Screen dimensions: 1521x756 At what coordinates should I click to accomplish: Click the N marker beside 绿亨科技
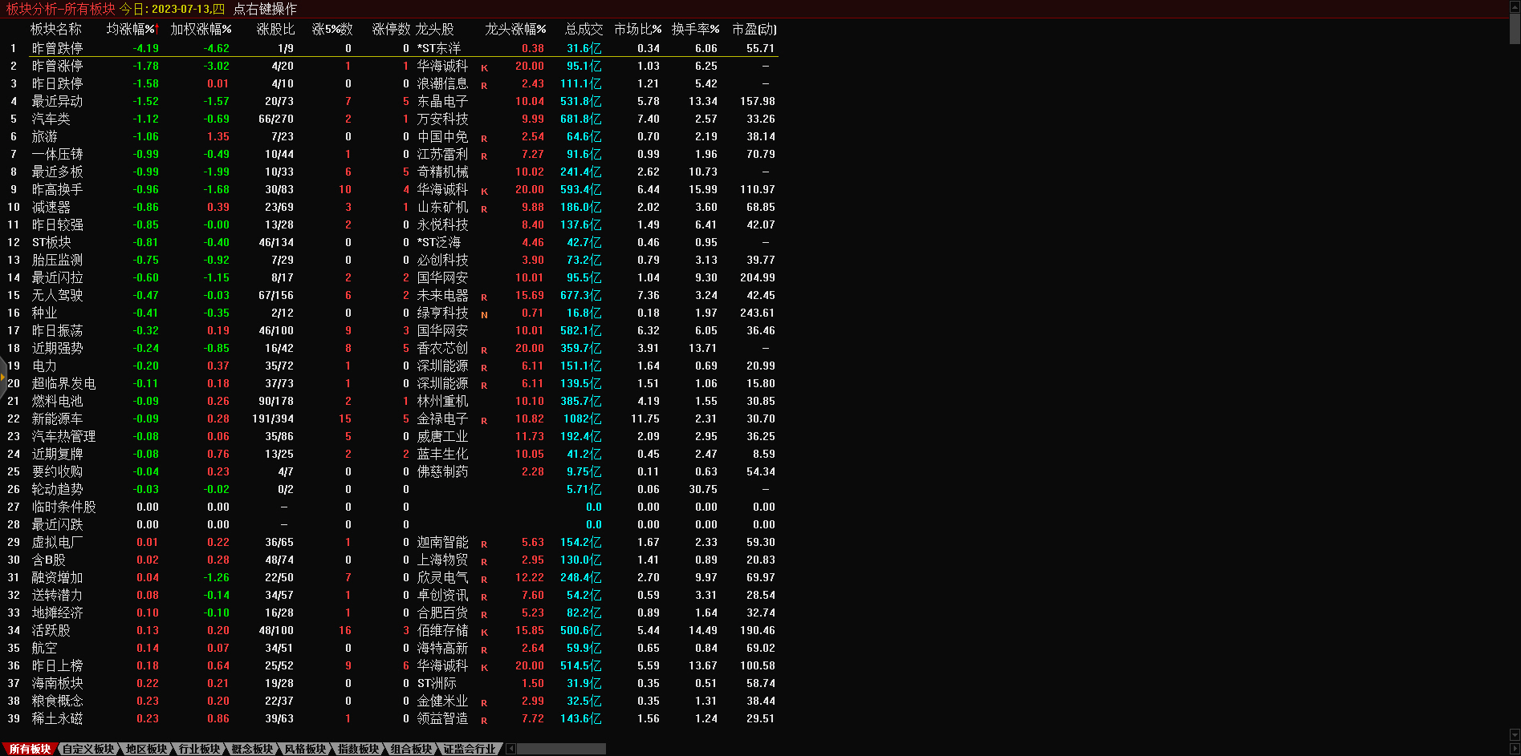[x=484, y=314]
